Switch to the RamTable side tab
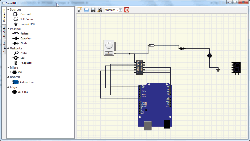The width and height of the screenshot is (250, 141). 4,32
